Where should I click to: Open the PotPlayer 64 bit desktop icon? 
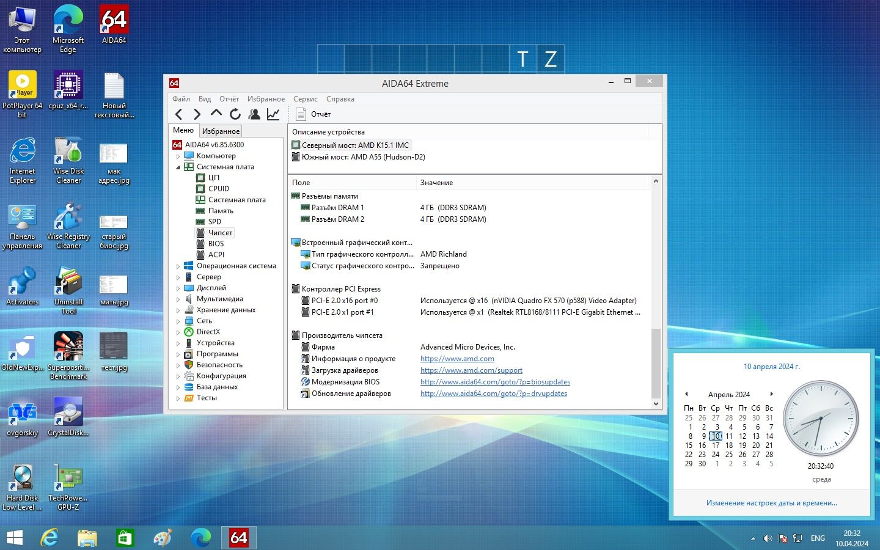pos(23,94)
